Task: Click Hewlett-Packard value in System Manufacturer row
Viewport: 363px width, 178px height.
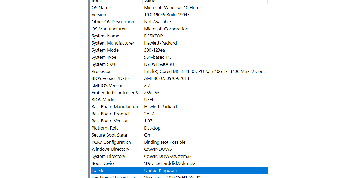Action: pyautogui.click(x=160, y=43)
